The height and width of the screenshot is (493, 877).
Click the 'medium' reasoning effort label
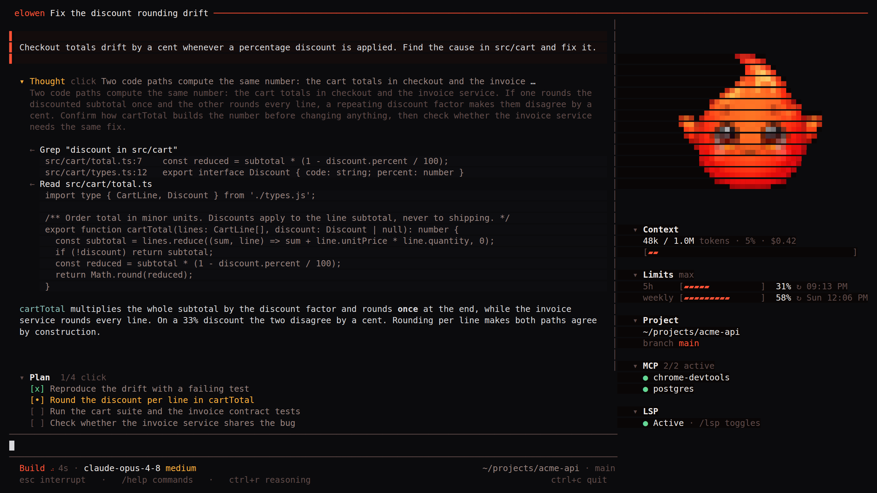(181, 468)
